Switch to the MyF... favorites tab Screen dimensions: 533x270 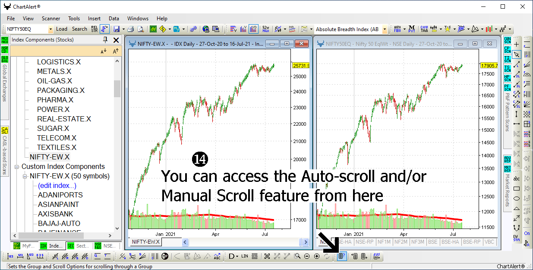pos(25,246)
